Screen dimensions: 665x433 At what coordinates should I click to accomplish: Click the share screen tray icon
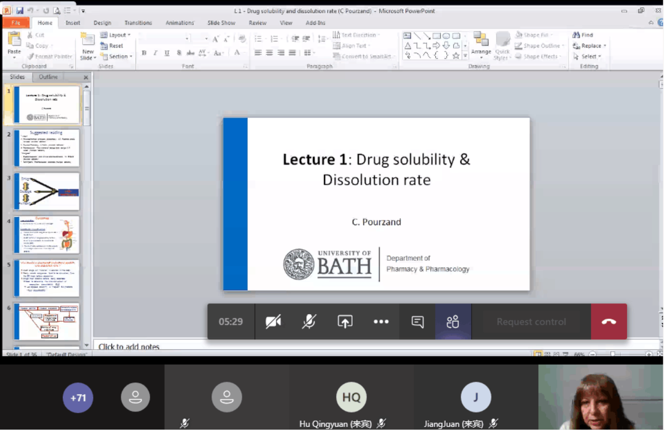(x=345, y=322)
